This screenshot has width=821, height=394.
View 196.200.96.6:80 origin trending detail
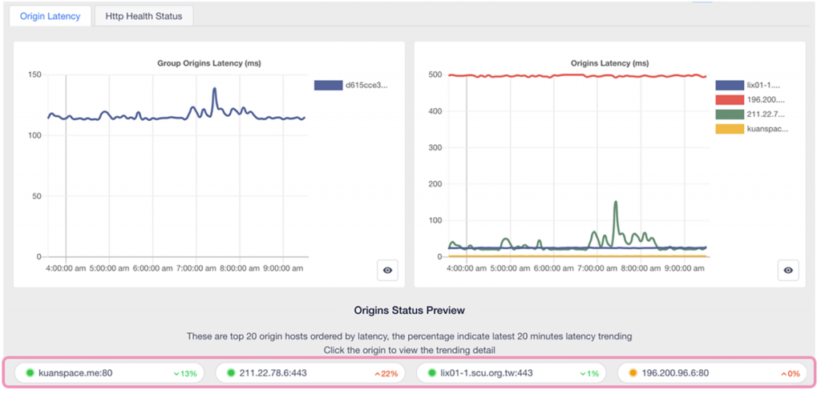tap(673, 372)
